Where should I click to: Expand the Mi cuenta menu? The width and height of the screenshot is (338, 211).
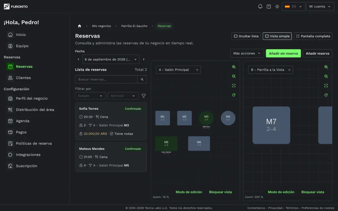coord(320,7)
